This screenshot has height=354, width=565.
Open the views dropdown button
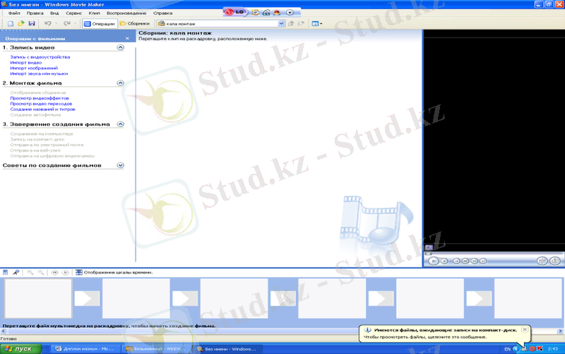(317, 23)
